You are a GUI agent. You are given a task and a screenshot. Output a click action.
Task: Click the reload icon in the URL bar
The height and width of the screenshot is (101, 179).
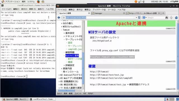coord(139,17)
